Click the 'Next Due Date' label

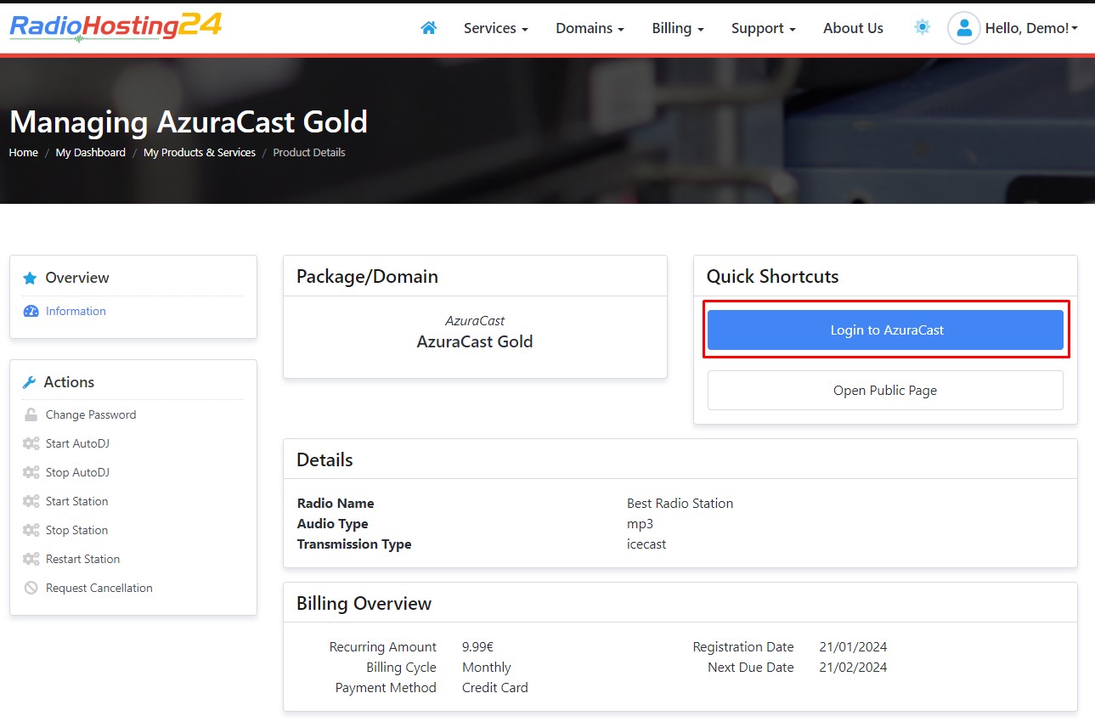[x=751, y=668]
